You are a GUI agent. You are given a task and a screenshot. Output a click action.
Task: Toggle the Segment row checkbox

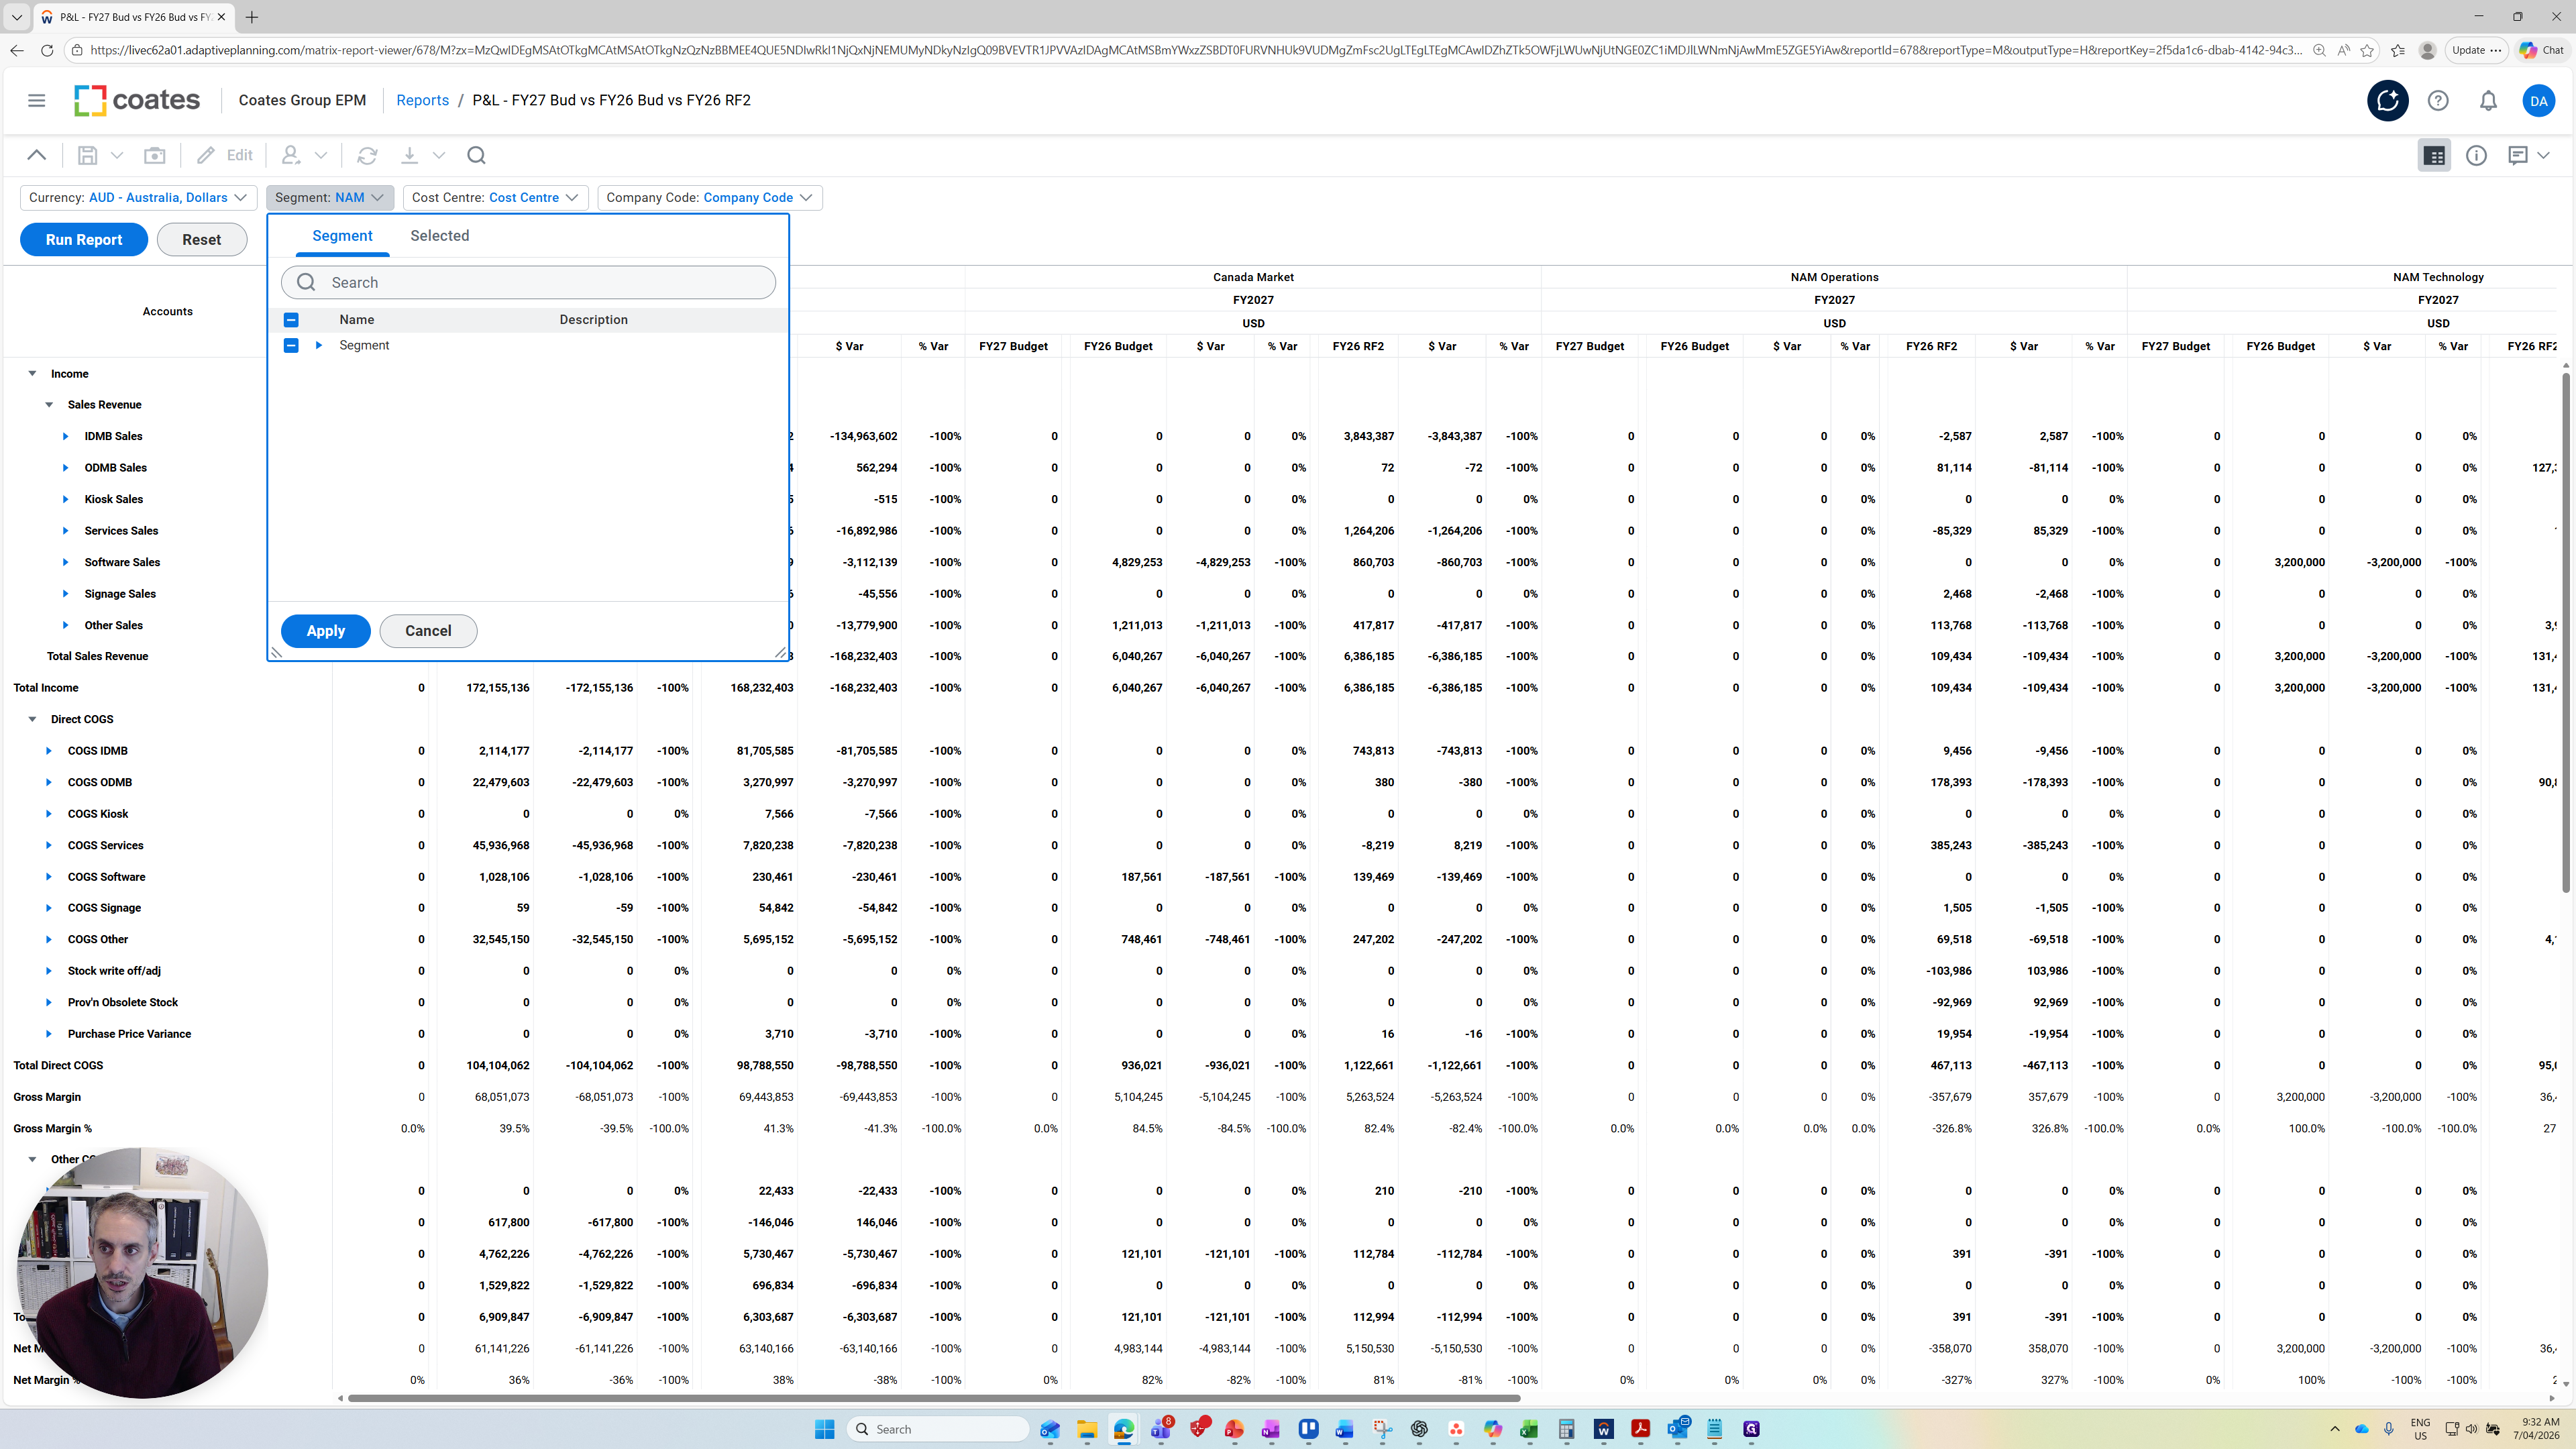[x=291, y=345]
